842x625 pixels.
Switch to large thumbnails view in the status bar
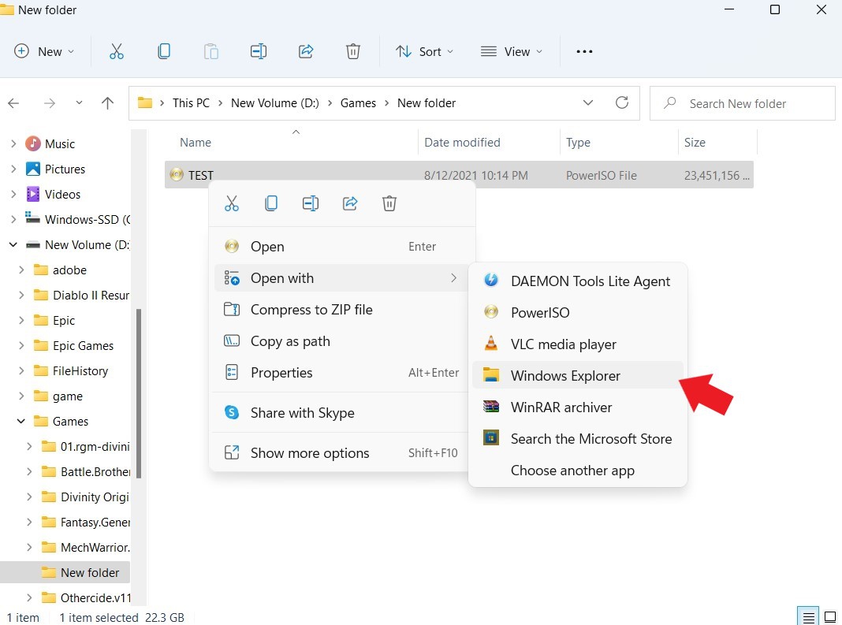829,617
